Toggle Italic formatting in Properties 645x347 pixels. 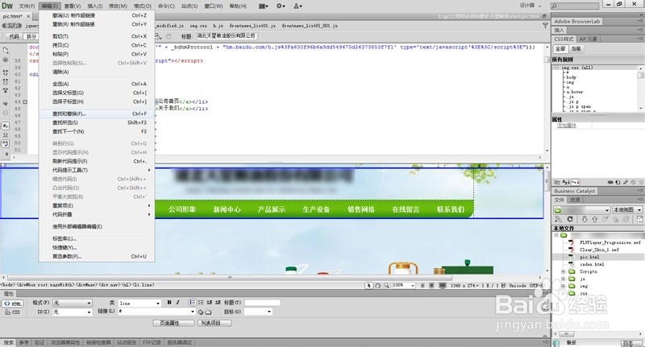(177, 303)
